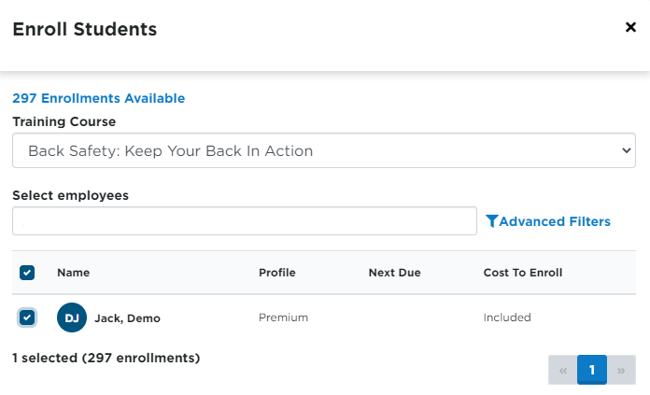
Task: Sort by Next Due column header
Action: click(x=395, y=273)
